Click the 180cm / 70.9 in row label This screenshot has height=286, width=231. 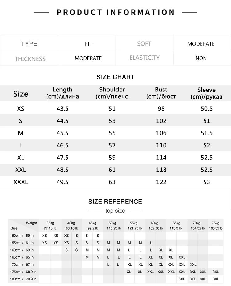tap(23, 279)
